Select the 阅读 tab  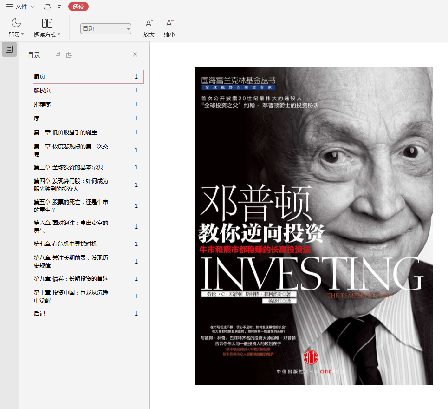click(78, 7)
